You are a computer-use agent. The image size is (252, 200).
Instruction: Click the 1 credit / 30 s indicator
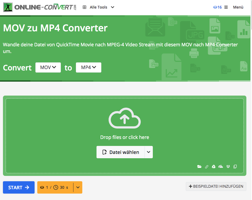[55, 187]
